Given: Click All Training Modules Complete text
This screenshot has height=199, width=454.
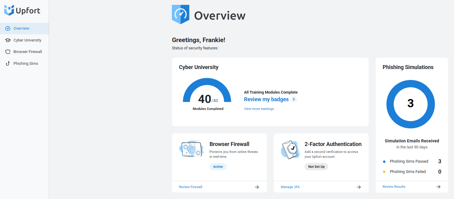Looking at the screenshot, I should click(271, 92).
